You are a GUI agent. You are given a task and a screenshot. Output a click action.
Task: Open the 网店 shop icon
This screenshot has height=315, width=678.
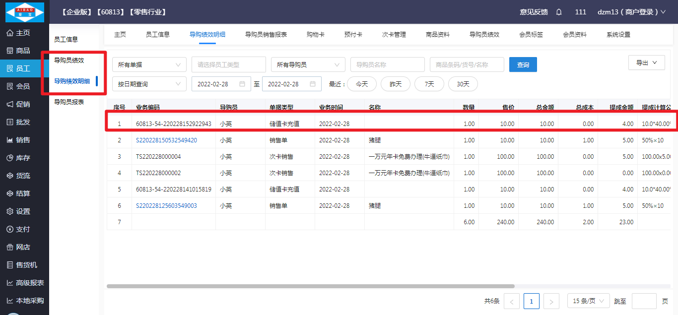10,247
